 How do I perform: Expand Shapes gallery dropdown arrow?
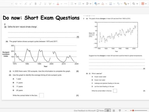[x=99, y=4]
